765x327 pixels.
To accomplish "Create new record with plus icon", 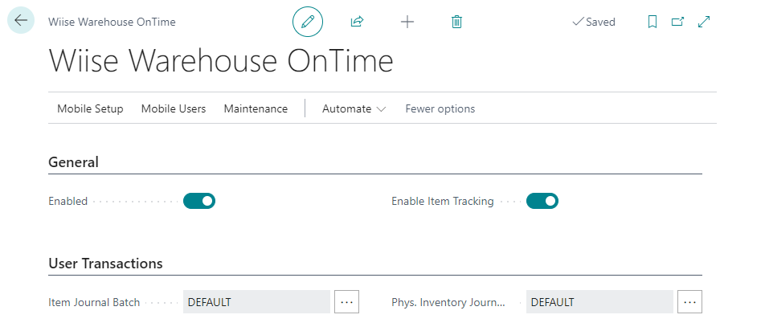I will pos(407,22).
